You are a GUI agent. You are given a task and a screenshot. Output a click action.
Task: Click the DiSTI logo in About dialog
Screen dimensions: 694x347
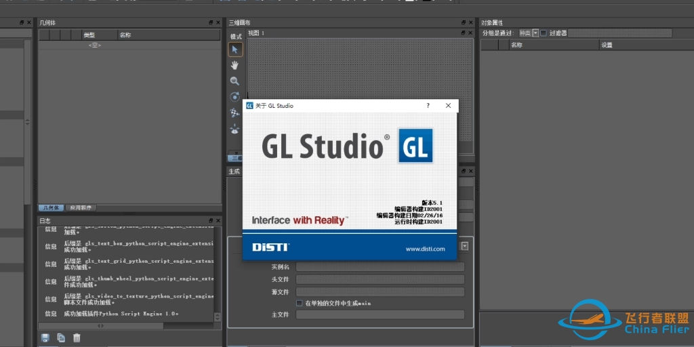click(x=270, y=247)
